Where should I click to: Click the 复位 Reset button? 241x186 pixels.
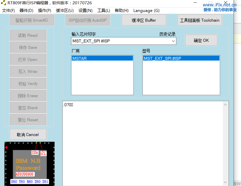click(28, 119)
